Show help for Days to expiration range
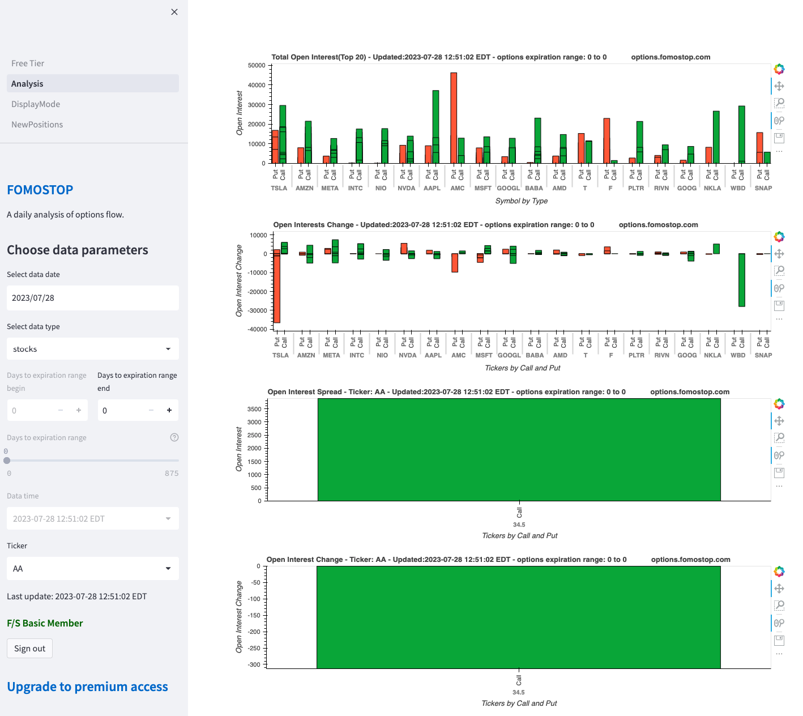 point(174,437)
